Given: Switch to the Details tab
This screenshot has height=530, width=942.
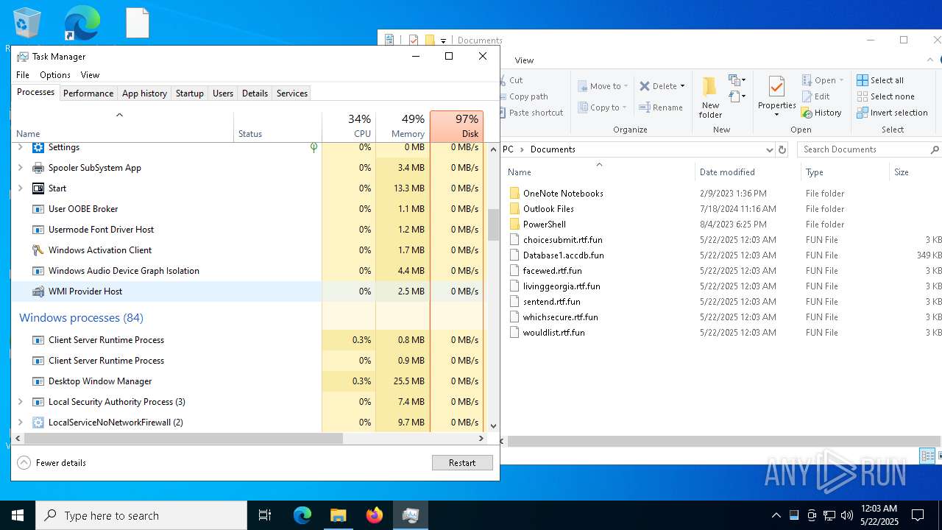Looking at the screenshot, I should [255, 93].
